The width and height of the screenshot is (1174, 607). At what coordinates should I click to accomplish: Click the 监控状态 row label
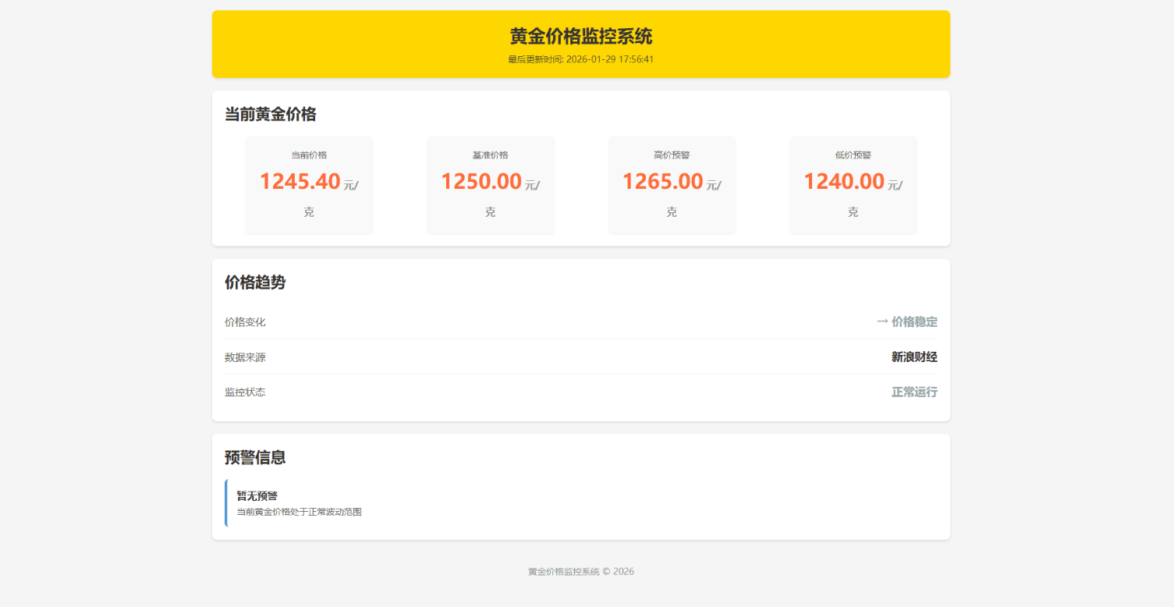pyautogui.click(x=243, y=392)
